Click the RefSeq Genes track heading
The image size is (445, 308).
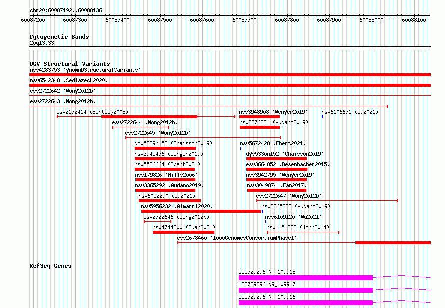point(51,266)
